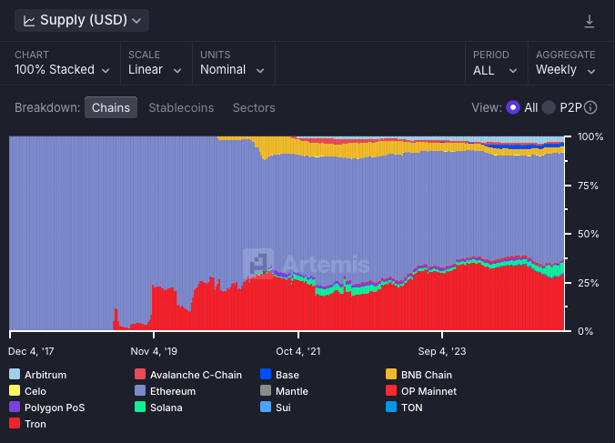615x443 pixels.
Task: Open the Nominal units dropdown
Action: point(232,70)
